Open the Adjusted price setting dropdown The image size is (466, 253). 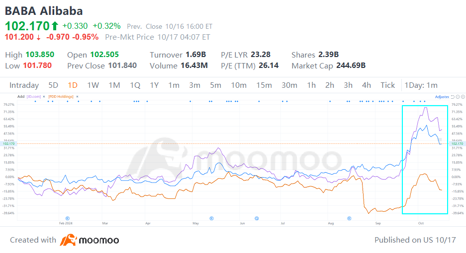tap(442, 97)
